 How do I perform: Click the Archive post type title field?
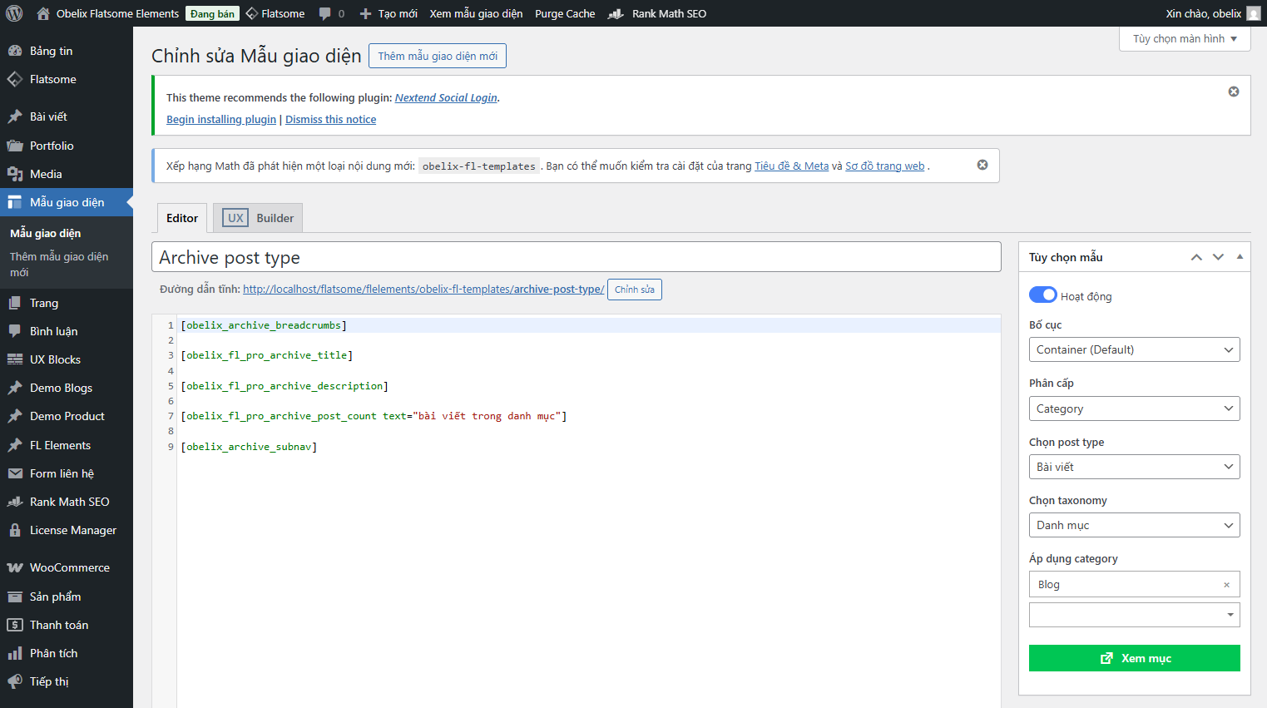[x=576, y=257]
